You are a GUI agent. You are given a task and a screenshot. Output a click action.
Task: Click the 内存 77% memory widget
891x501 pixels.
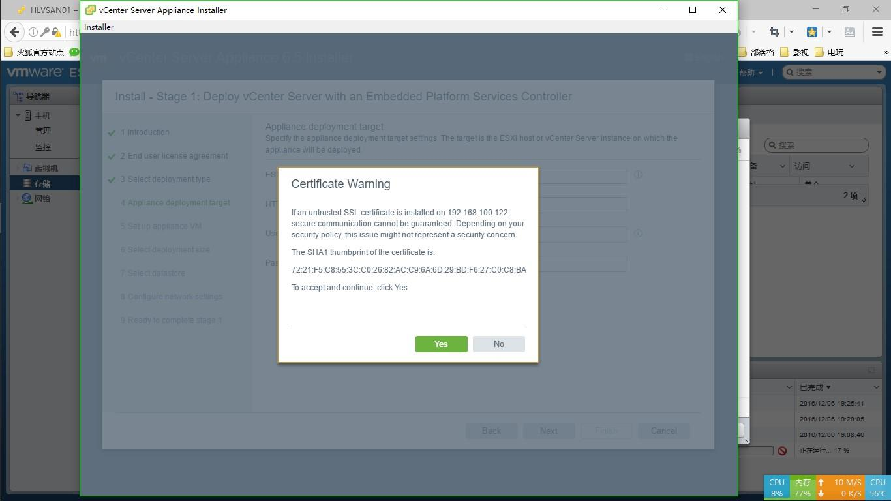click(802, 488)
